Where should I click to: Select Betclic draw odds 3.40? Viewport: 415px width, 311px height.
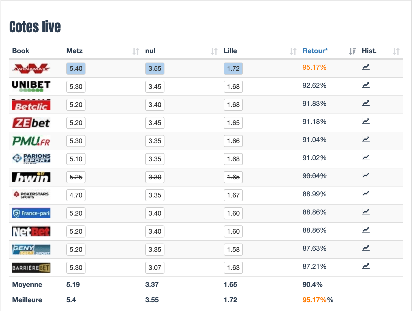click(155, 105)
